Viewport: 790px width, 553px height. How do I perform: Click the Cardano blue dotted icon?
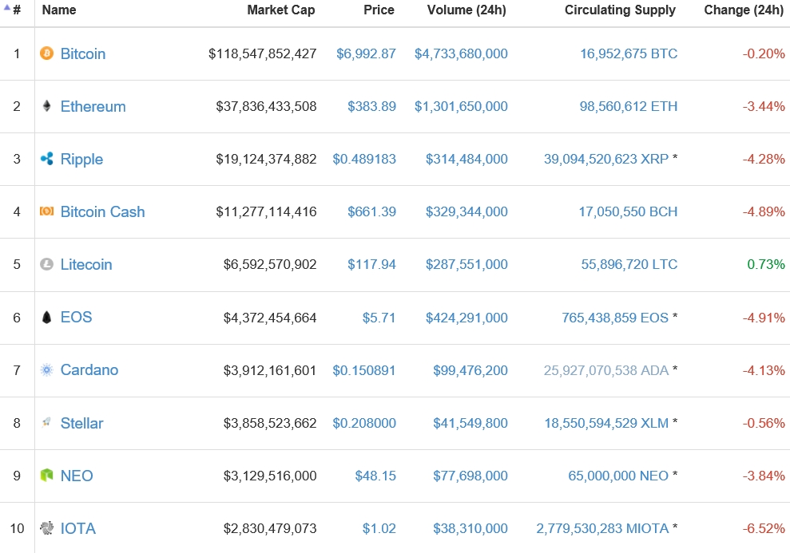[x=47, y=370]
